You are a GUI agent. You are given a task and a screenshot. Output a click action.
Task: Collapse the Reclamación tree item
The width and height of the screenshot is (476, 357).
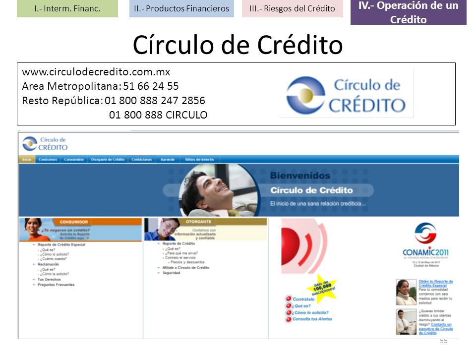coord(34,264)
